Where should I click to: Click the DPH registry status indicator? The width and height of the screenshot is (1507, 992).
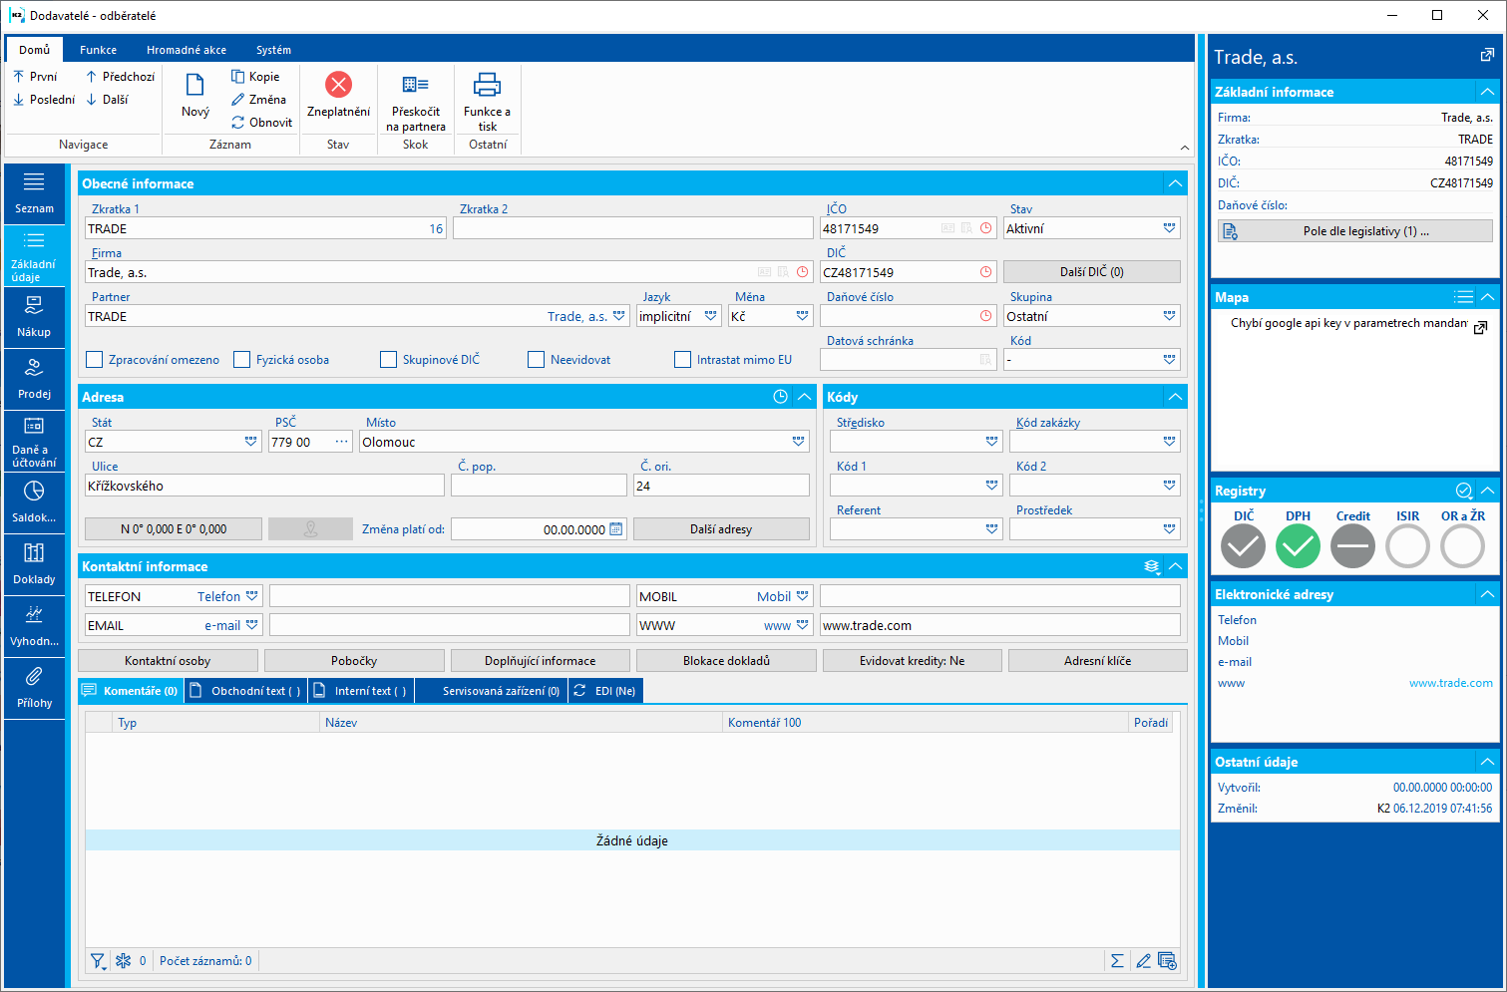coord(1298,545)
